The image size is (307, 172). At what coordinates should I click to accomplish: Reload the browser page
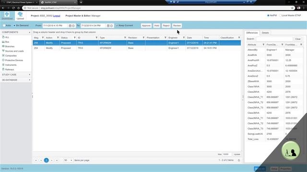pyautogui.click(x=13, y=8)
